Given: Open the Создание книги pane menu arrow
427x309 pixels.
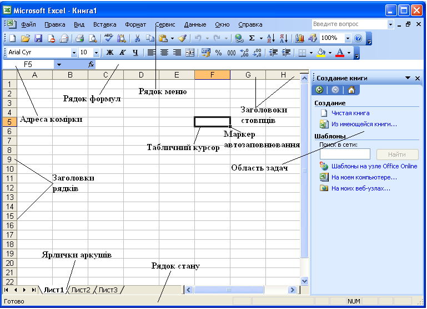Looking at the screenshot, I should tap(408, 78).
